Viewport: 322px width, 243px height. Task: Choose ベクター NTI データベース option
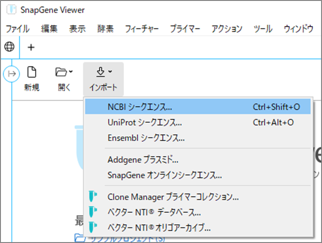(x=154, y=212)
